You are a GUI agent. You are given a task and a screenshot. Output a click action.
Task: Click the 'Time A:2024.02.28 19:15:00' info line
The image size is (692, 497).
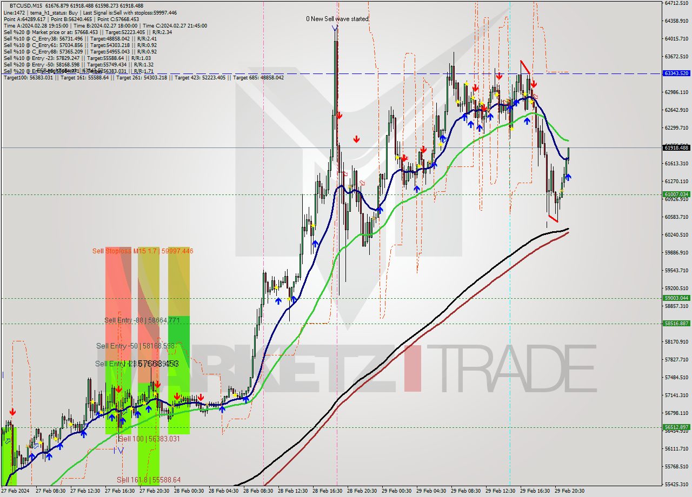(x=105, y=25)
